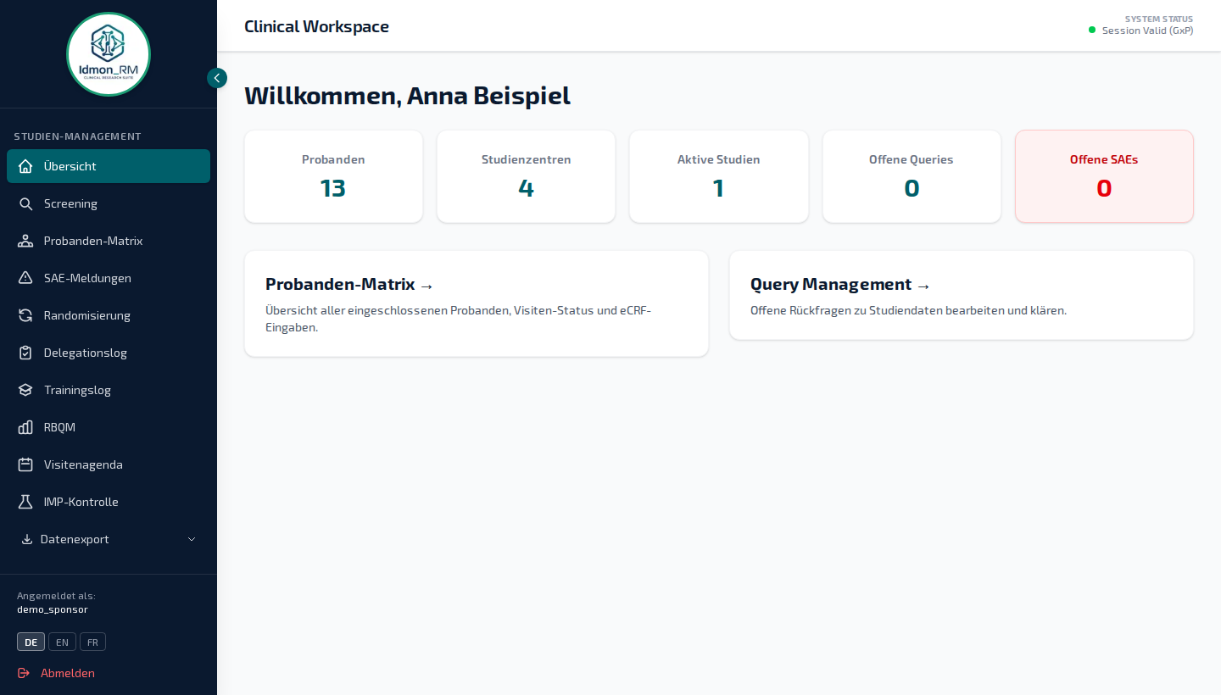Switch language to EN
The width and height of the screenshot is (1221, 695).
(x=62, y=642)
